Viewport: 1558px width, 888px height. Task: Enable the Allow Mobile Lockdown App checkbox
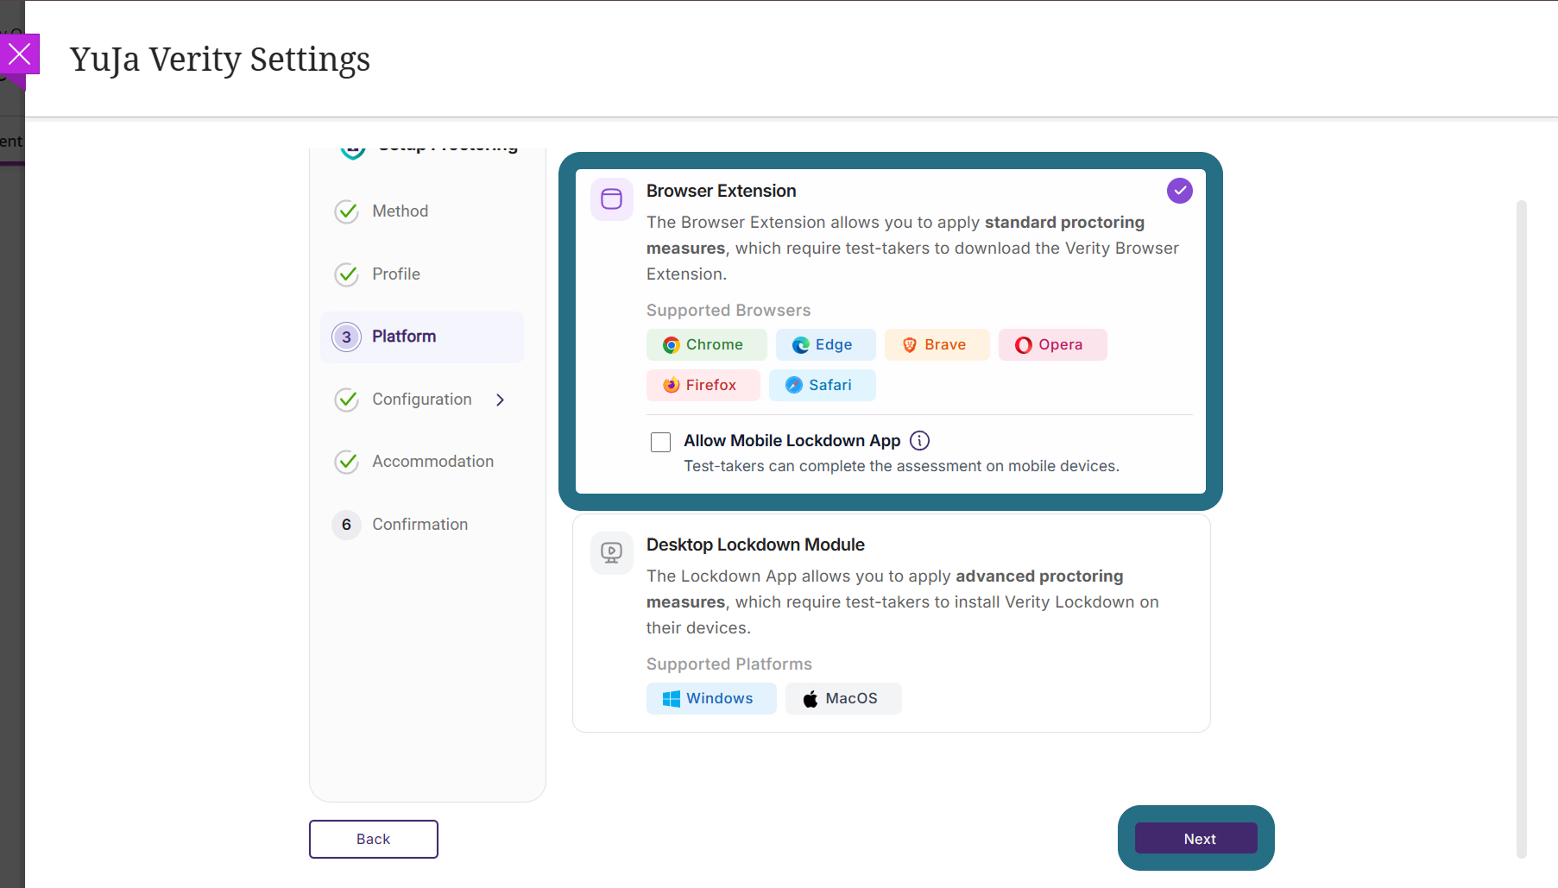click(x=661, y=442)
